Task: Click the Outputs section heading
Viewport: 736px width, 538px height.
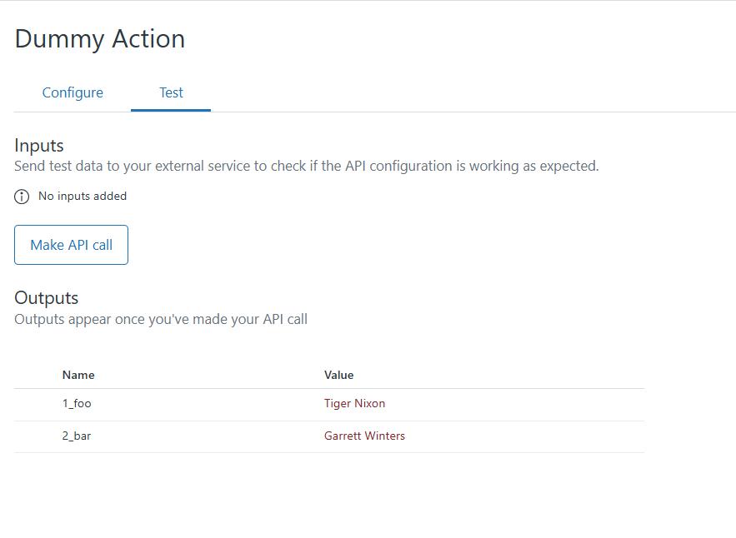Action: 47,297
